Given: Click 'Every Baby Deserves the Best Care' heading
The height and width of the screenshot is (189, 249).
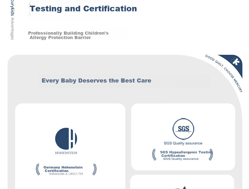Looking at the screenshot, I should point(96,80).
